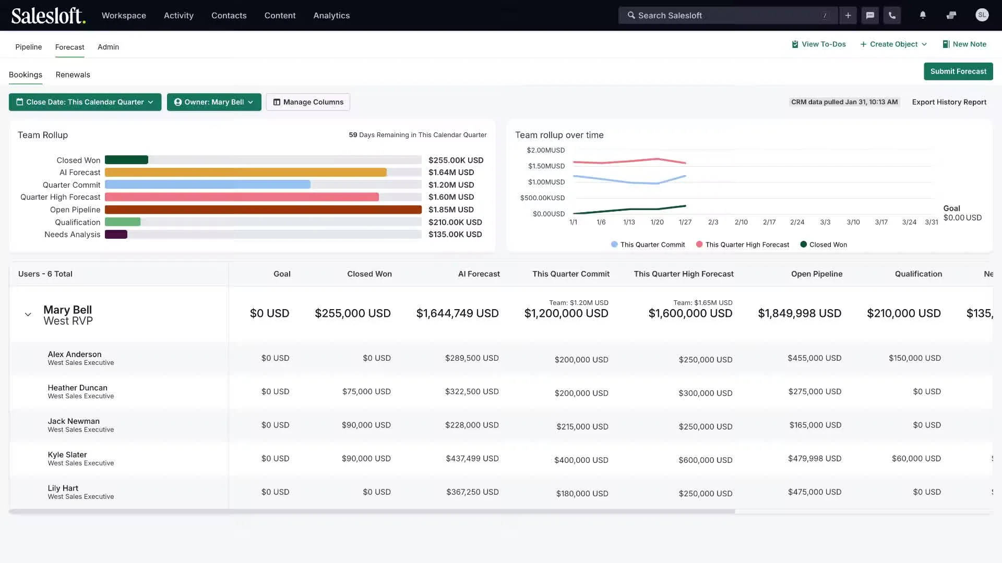Screen dimensions: 1002x563
Task: Click the View To-Dos clipboard icon
Action: point(795,44)
